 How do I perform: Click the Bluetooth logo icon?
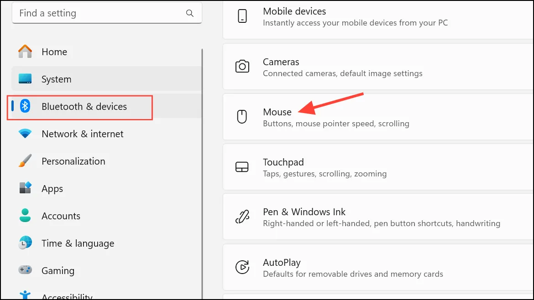25,106
